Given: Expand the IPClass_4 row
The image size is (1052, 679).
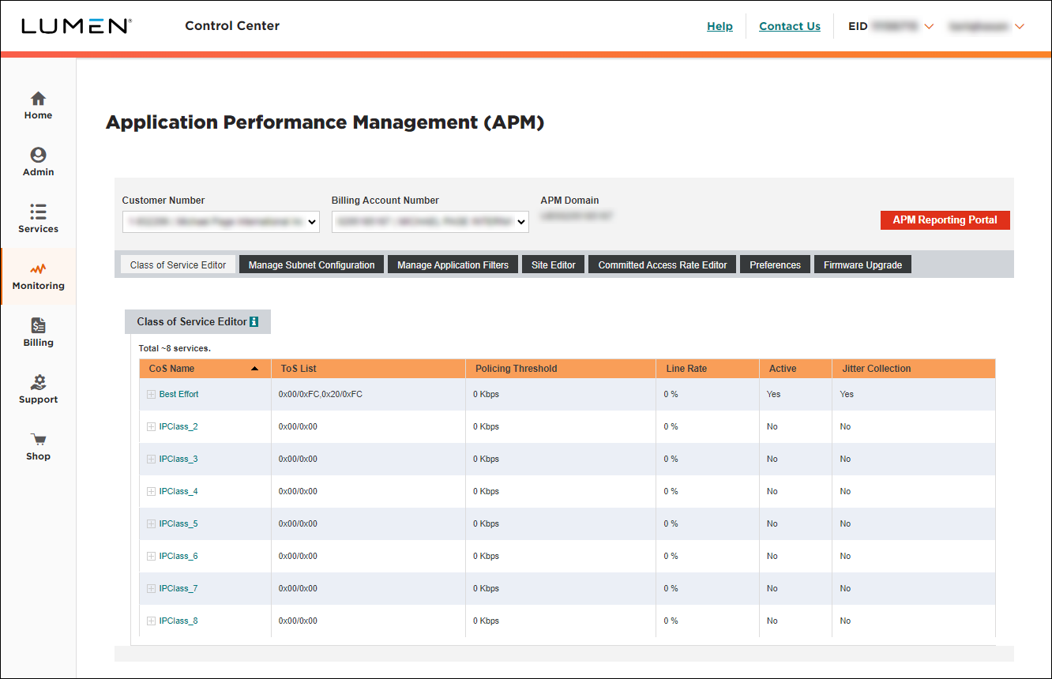Looking at the screenshot, I should pos(151,491).
